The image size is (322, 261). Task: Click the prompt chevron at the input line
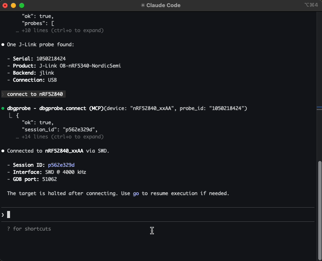[3, 215]
